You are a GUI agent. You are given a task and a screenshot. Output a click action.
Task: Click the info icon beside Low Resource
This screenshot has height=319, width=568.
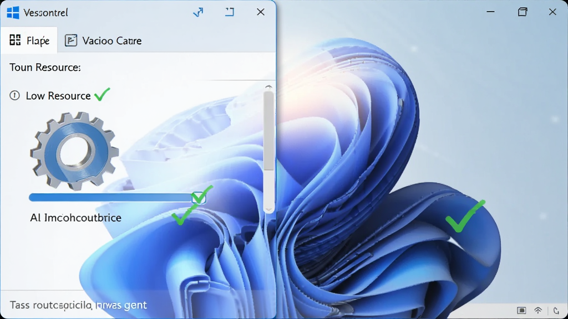(x=14, y=95)
